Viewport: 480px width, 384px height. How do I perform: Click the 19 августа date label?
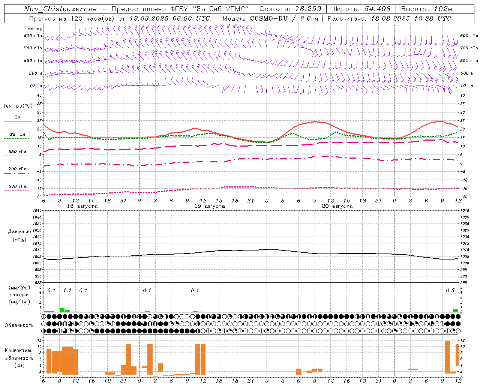210,206
